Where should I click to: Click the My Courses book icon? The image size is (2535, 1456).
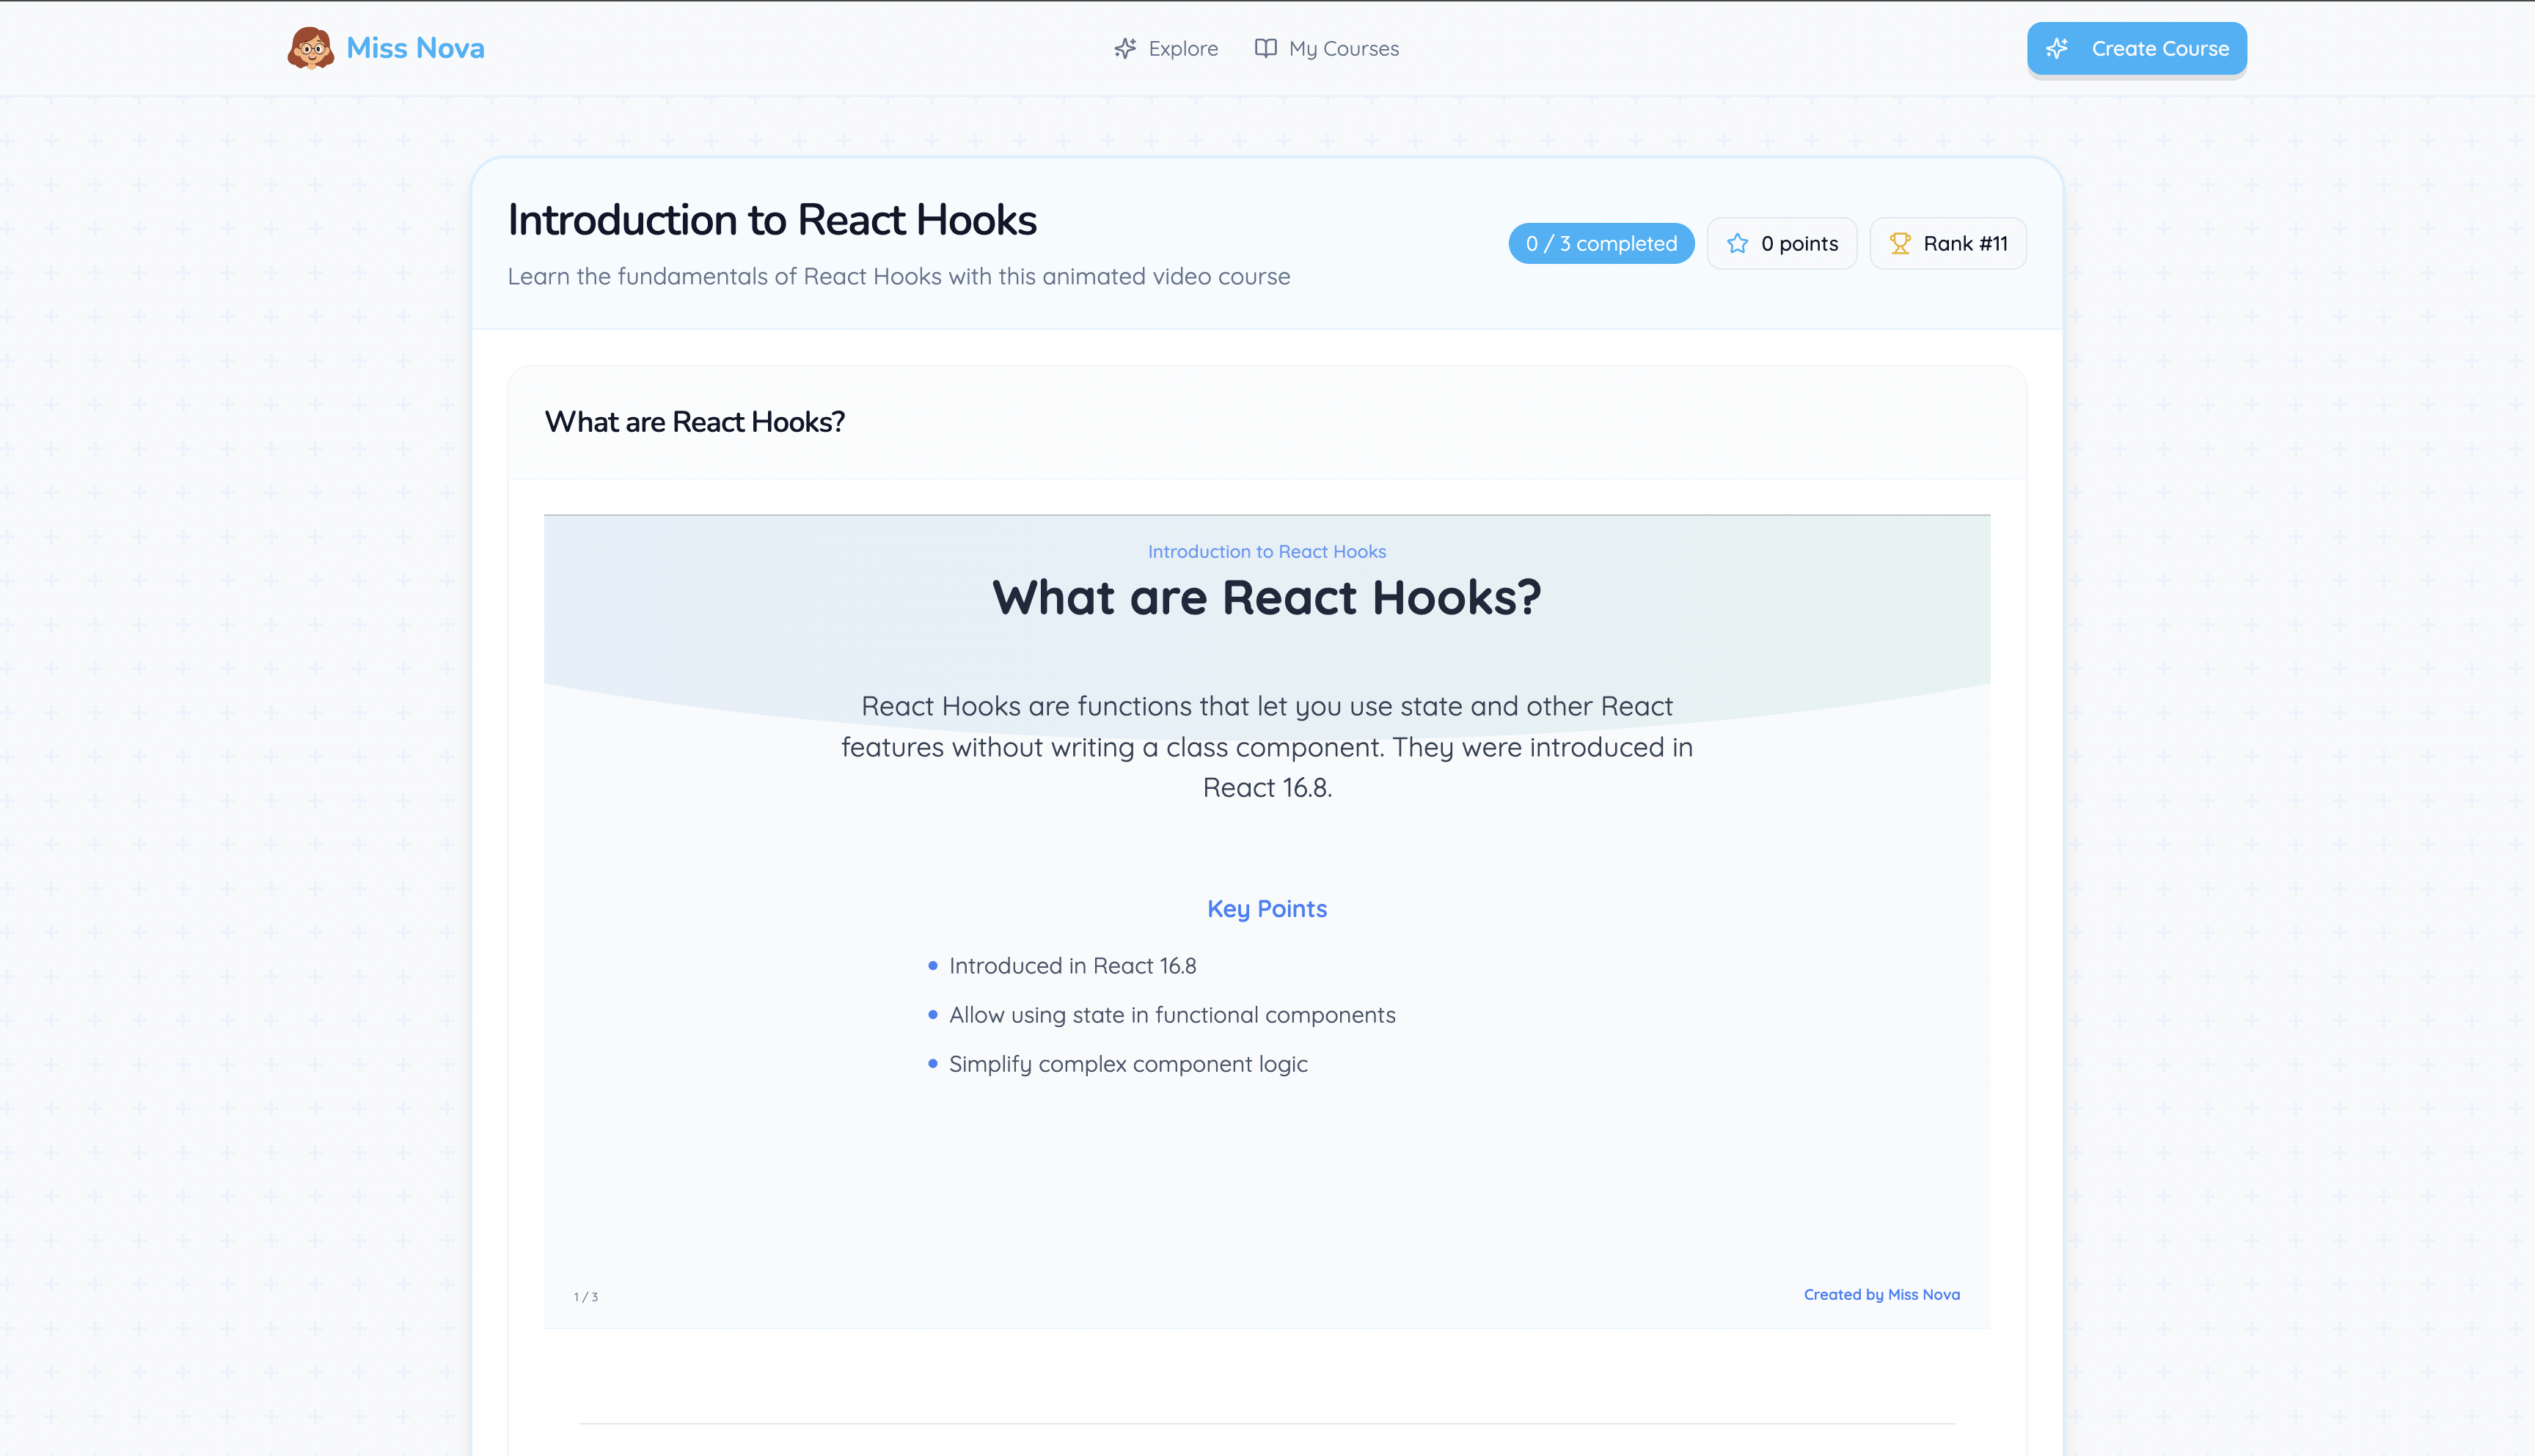click(1265, 48)
